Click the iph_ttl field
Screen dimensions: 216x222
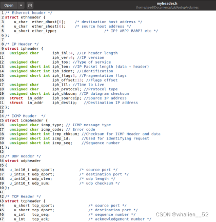pyautogui.click(x=61, y=85)
